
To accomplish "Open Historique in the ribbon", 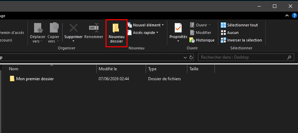I will pos(202,40).
